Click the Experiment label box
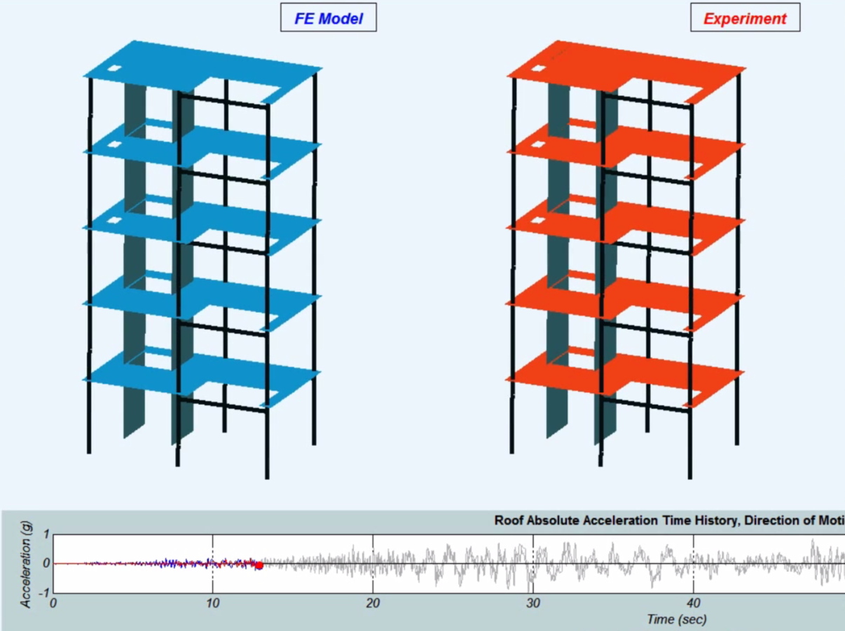 (x=745, y=18)
